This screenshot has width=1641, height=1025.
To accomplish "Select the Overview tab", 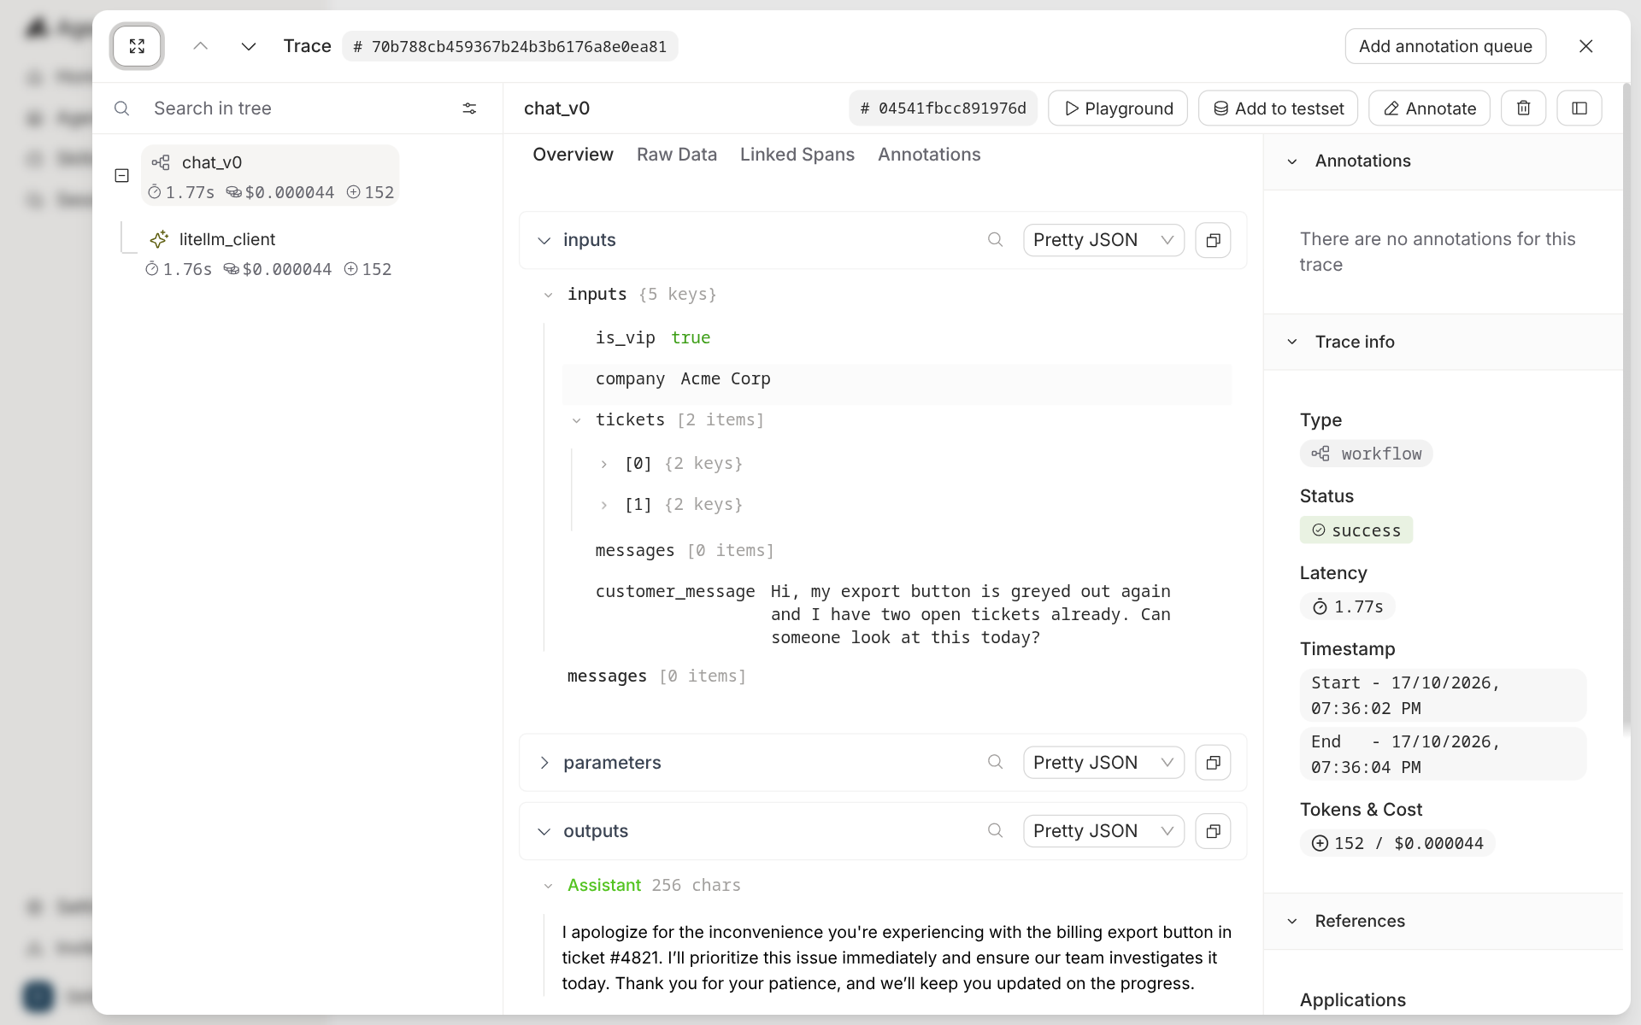I will point(573,155).
